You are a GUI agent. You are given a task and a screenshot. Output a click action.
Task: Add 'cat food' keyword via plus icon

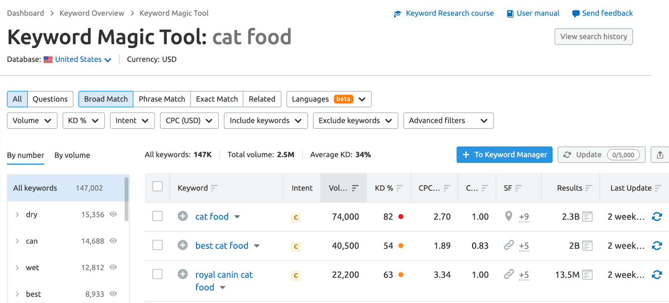[183, 216]
